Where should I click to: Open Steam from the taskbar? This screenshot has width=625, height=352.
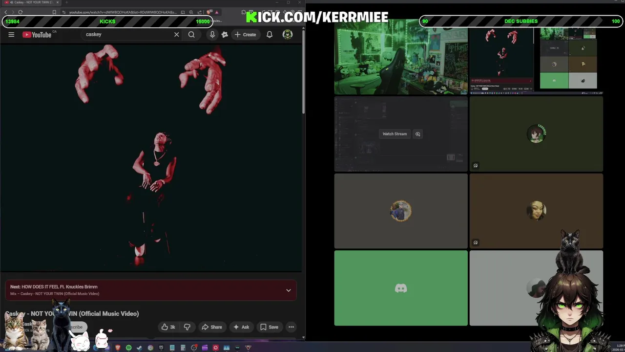click(x=139, y=348)
